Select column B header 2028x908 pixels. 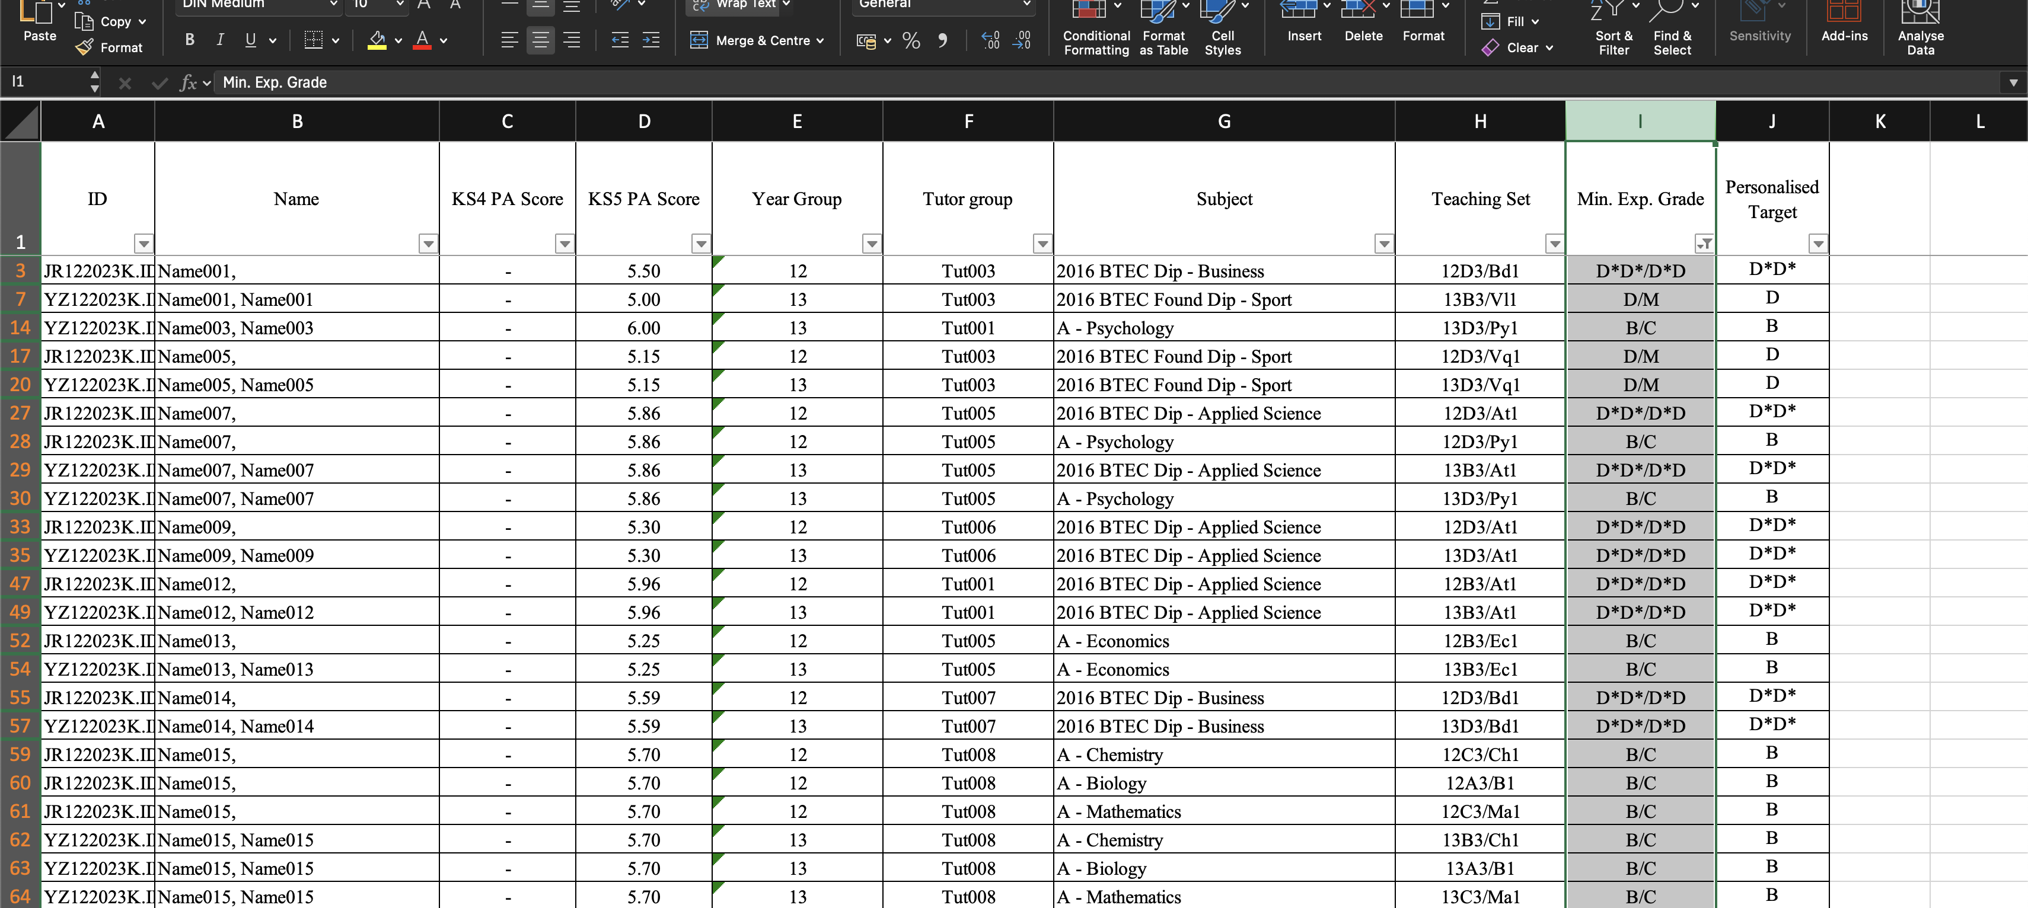click(x=297, y=121)
